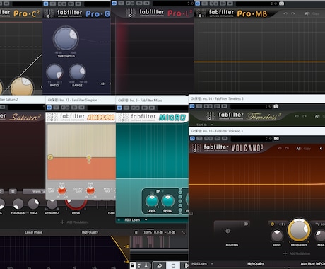The height and width of the screenshot is (269, 325).
Task: Click Redo arrow in Timeless 3 header
Action: (305, 116)
